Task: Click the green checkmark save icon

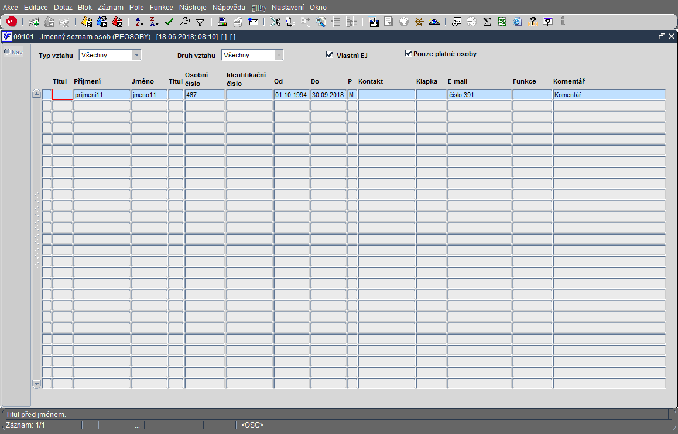Action: [x=170, y=22]
